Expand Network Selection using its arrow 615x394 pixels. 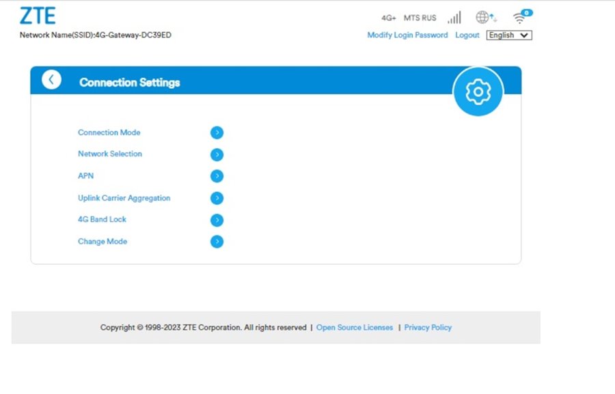(217, 154)
